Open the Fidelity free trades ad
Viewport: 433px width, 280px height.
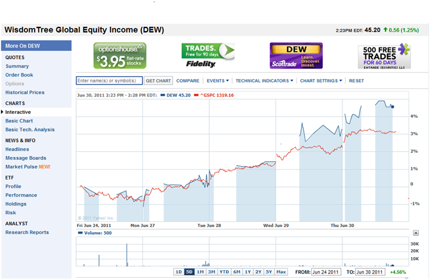click(208, 56)
